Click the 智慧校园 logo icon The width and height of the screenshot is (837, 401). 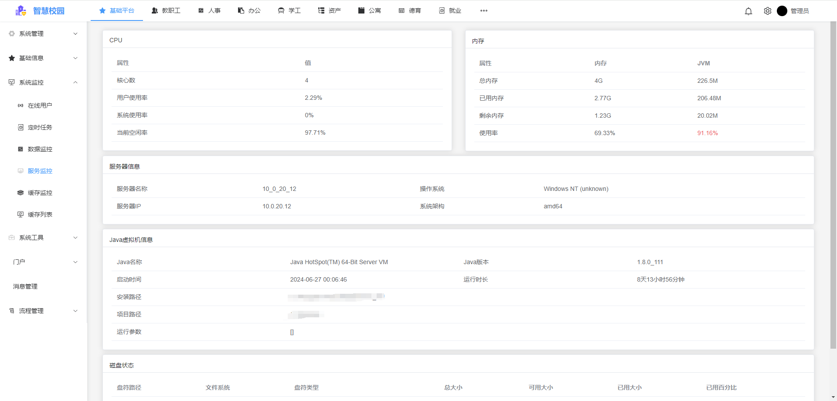(x=21, y=11)
